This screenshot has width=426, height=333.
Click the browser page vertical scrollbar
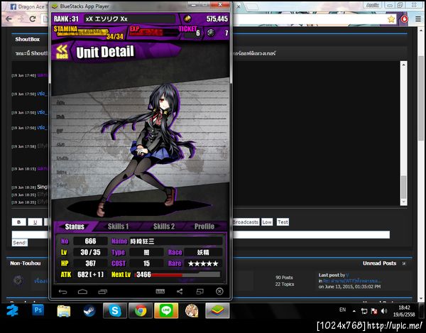(421, 98)
